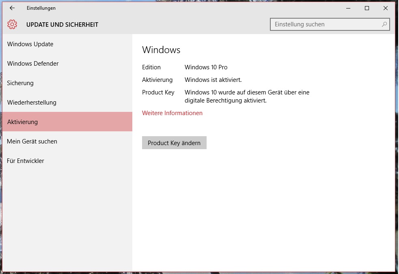The height and width of the screenshot is (274, 399).
Task: Open Wiederherstellung settings
Action: (67, 103)
